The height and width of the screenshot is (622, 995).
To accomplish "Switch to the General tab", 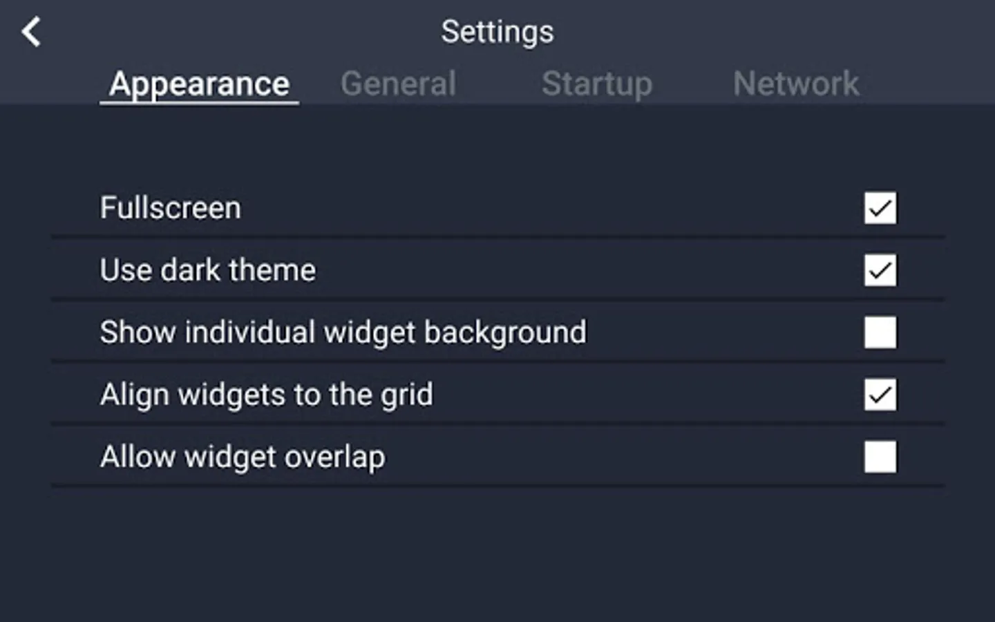I will [x=398, y=84].
